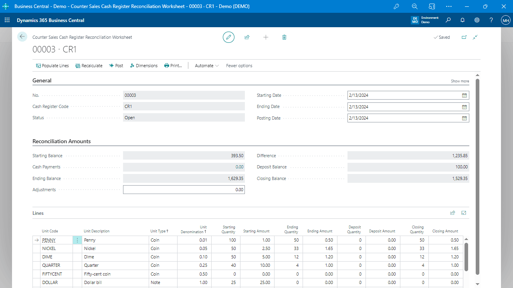Open the Posting Date calendar picker
513x288 pixels.
464,118
